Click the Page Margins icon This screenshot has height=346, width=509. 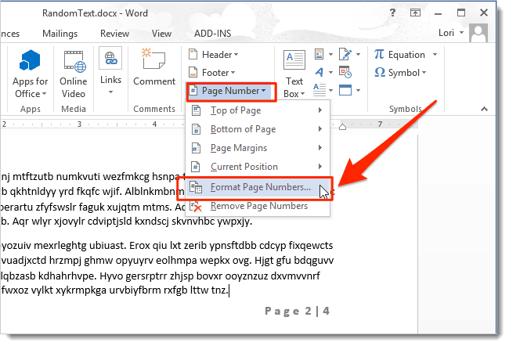[x=196, y=148]
